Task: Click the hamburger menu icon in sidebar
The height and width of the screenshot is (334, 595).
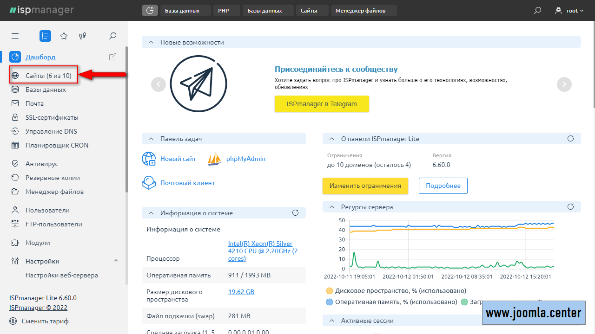Action: 15,36
